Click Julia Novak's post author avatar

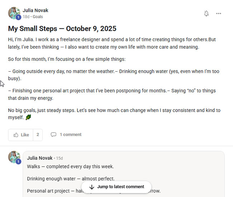[14, 13]
